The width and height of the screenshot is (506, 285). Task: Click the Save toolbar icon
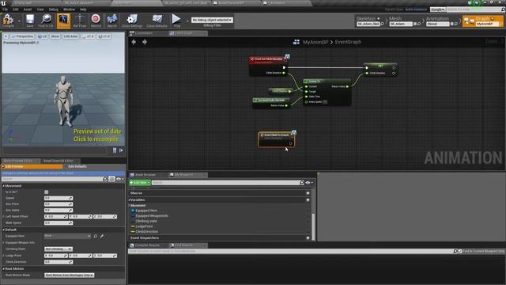pos(30,21)
